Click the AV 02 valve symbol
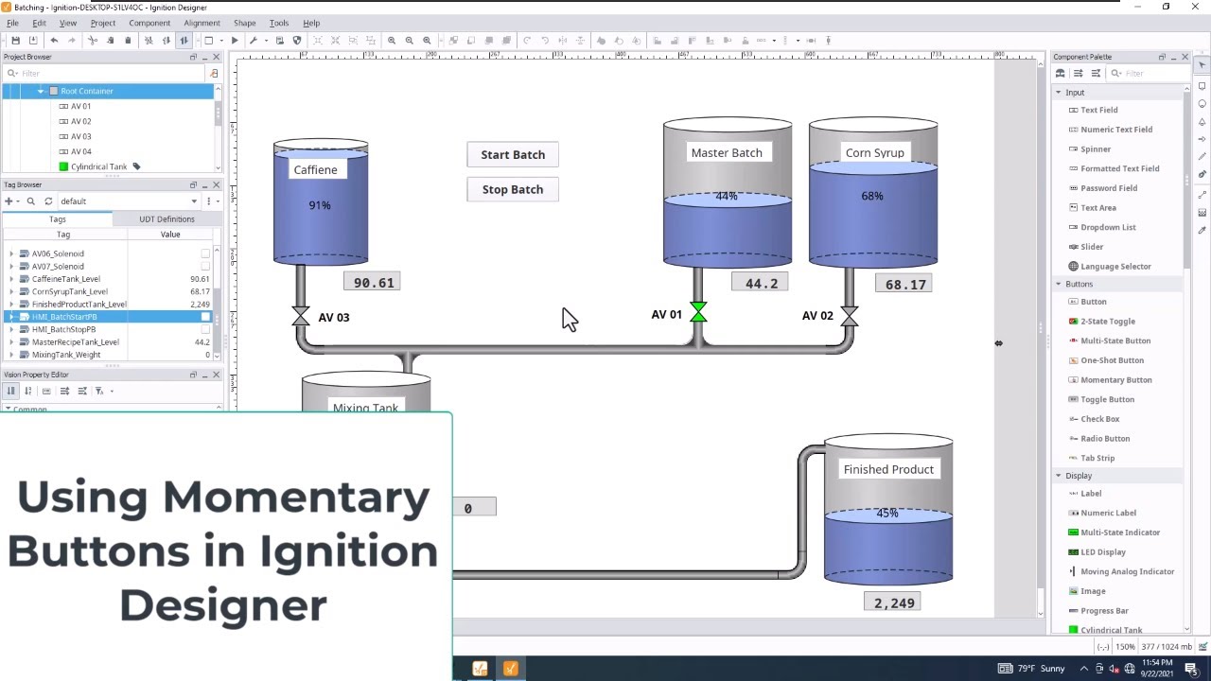The image size is (1211, 681). (x=849, y=316)
